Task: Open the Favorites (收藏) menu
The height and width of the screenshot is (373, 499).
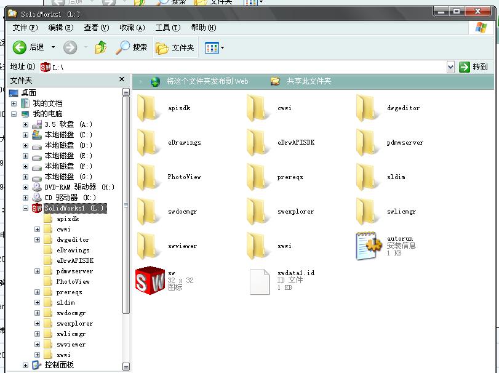Action: click(x=132, y=28)
